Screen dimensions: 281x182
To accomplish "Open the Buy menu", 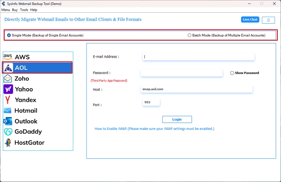I will click(x=15, y=10).
